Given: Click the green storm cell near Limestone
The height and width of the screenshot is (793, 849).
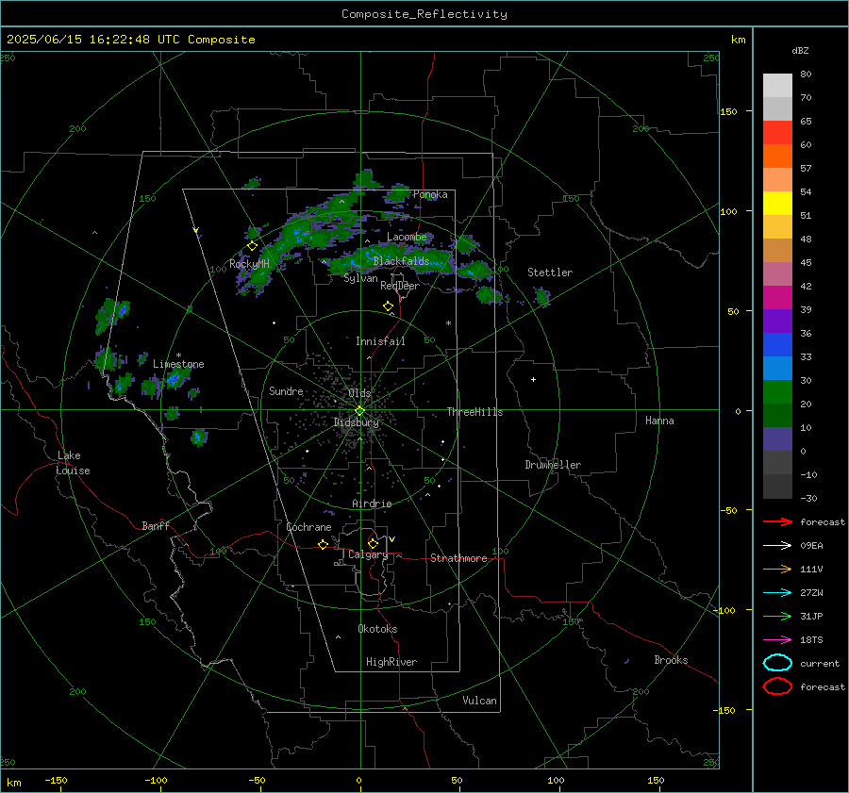Looking at the screenshot, I should click(175, 377).
